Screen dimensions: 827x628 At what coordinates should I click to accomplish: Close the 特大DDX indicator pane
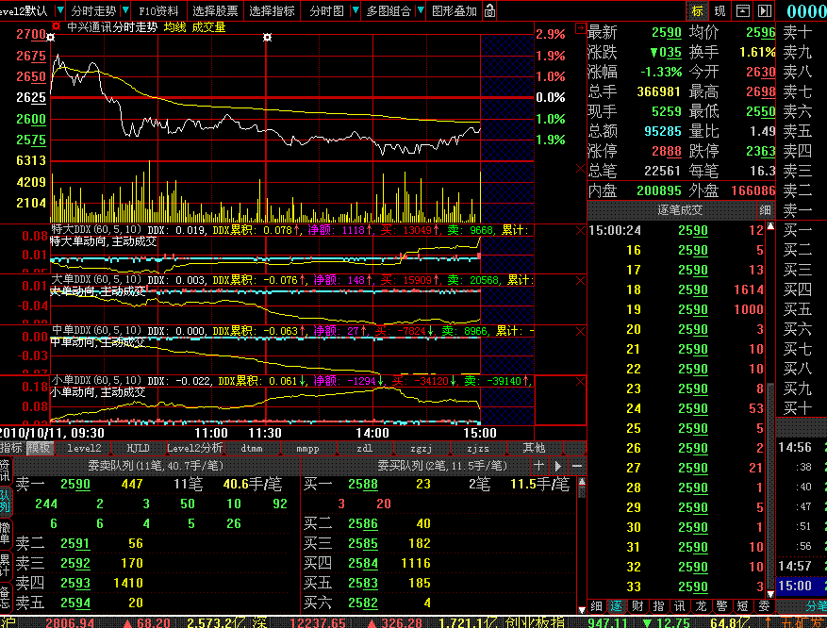[x=580, y=230]
